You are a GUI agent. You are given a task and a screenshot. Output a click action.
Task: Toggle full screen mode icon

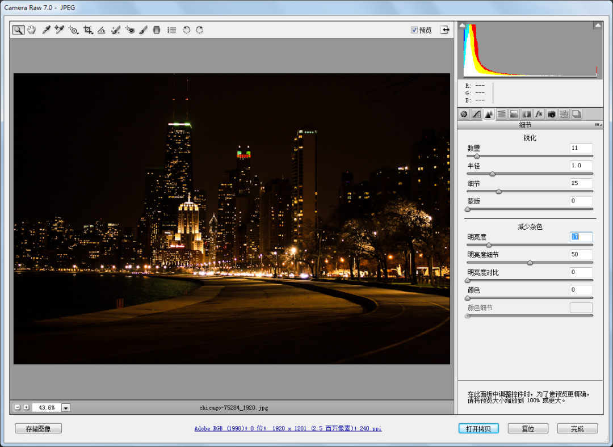tap(444, 29)
